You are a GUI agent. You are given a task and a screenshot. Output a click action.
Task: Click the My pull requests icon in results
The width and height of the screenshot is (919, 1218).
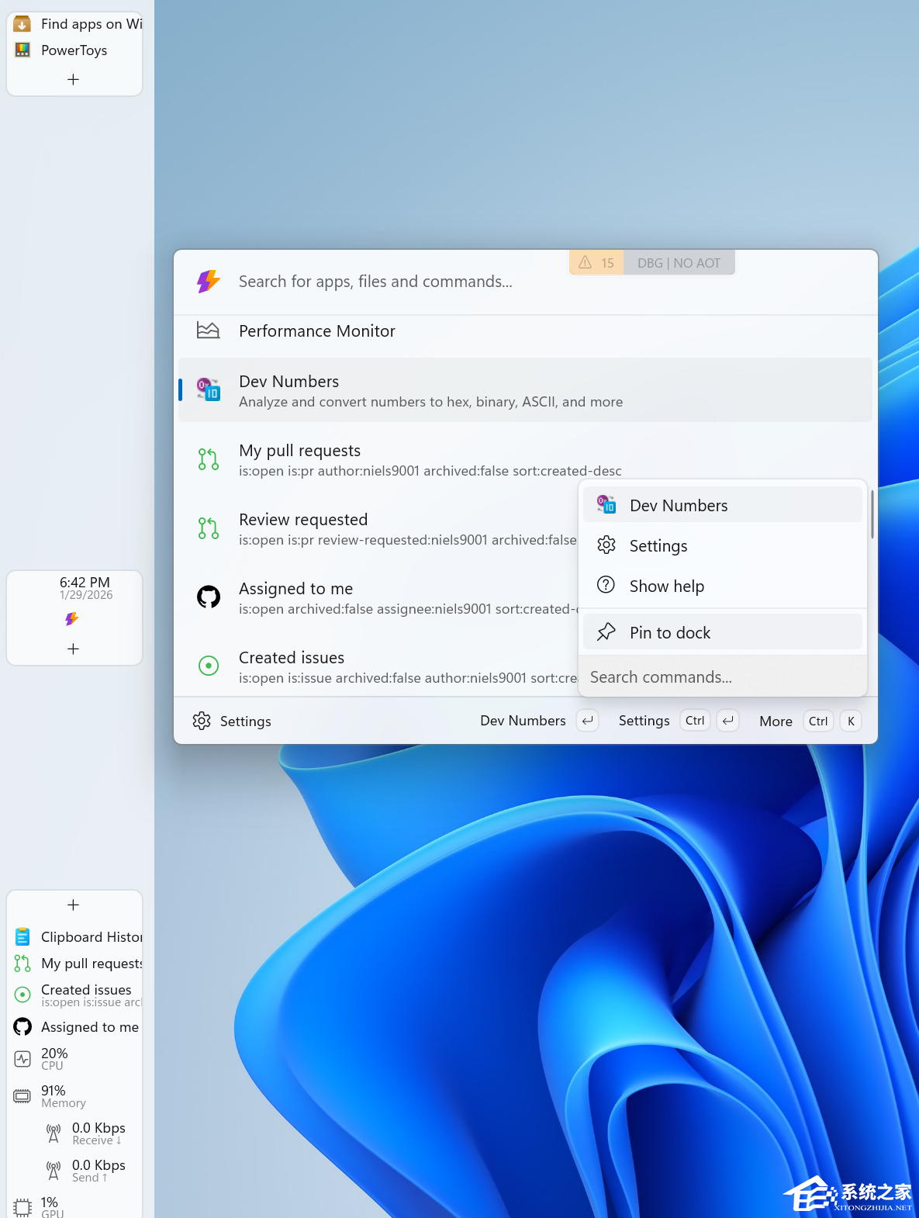[x=208, y=459]
